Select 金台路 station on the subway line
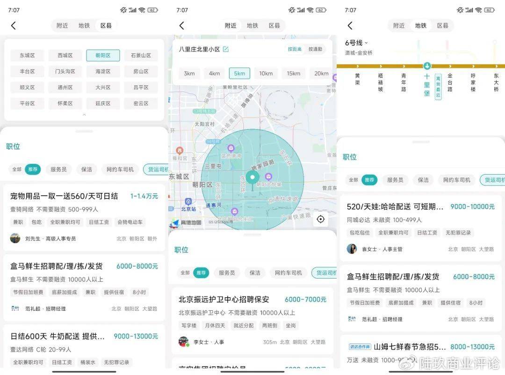The image size is (505, 375). tap(450, 82)
